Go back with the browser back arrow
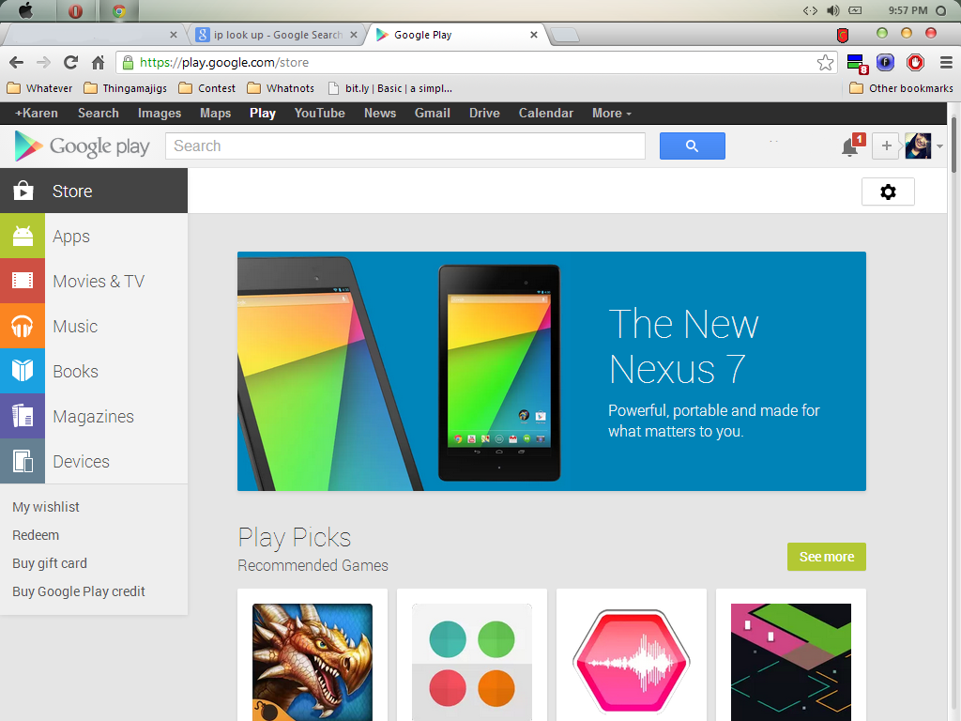The height and width of the screenshot is (721, 961). [x=17, y=63]
